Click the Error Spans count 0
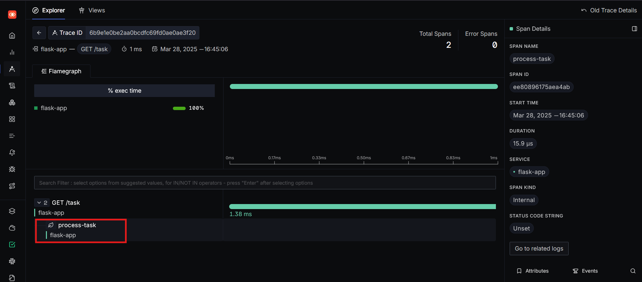Image resolution: width=642 pixels, height=282 pixels. pos(495,45)
